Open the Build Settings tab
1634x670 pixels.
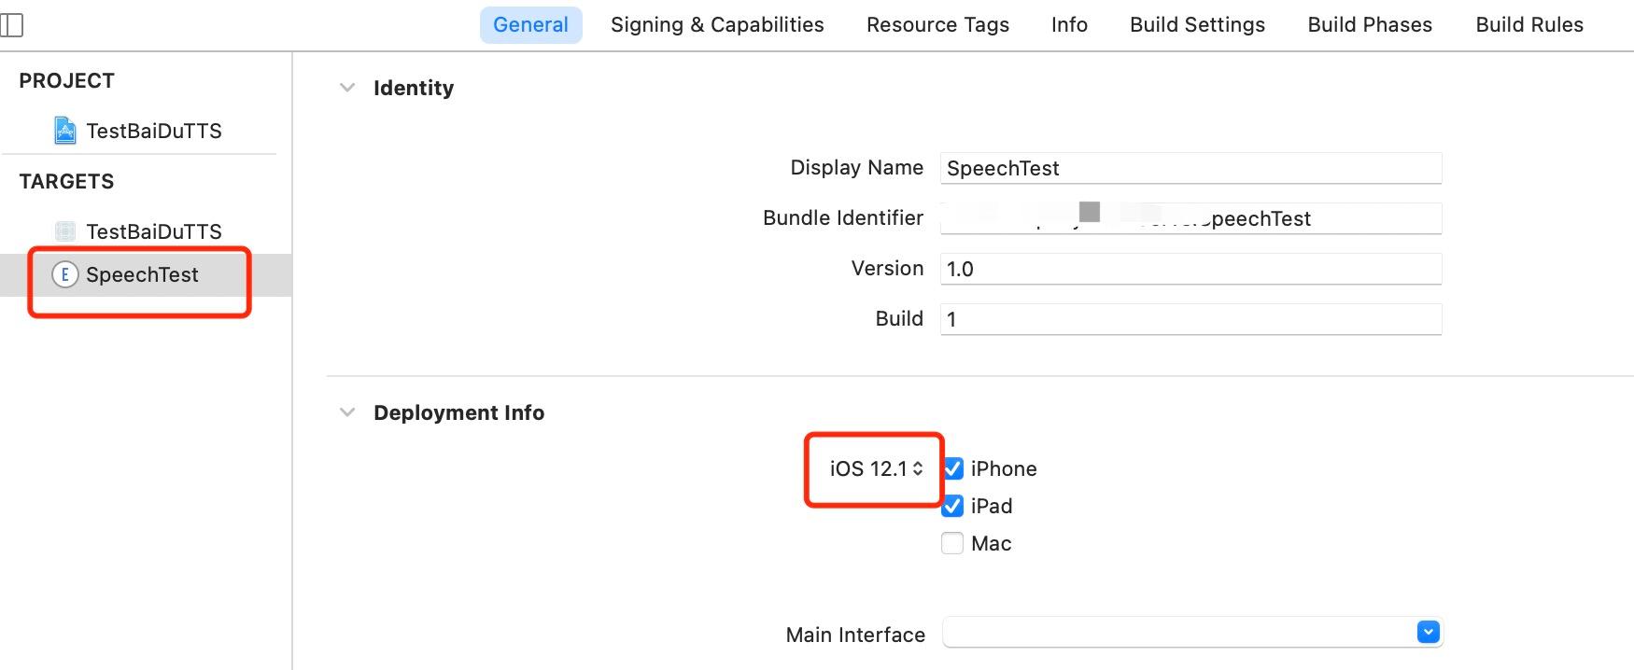[1197, 25]
